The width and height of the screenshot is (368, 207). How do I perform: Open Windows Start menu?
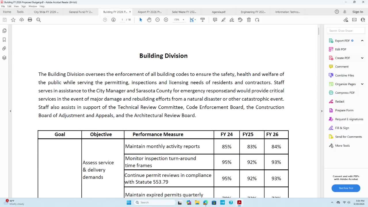tap(129, 202)
